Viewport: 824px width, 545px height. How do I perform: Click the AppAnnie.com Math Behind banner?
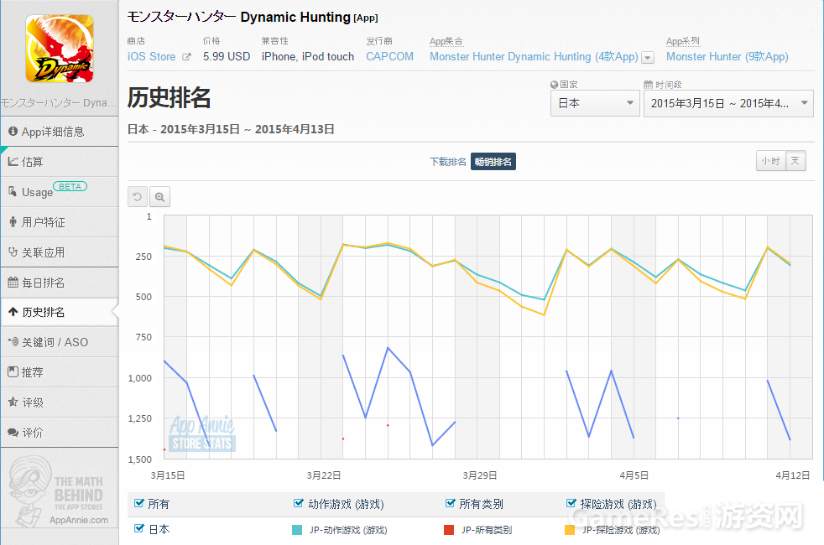coord(60,490)
